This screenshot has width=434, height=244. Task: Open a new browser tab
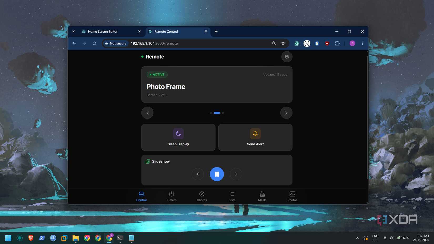point(216,31)
